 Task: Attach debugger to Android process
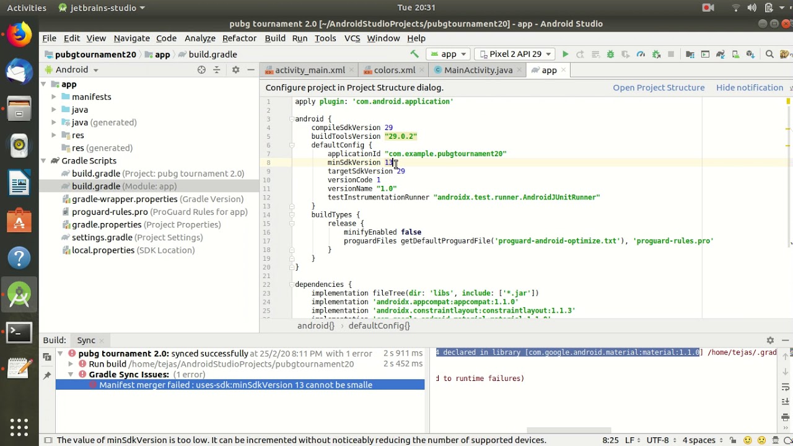click(656, 55)
